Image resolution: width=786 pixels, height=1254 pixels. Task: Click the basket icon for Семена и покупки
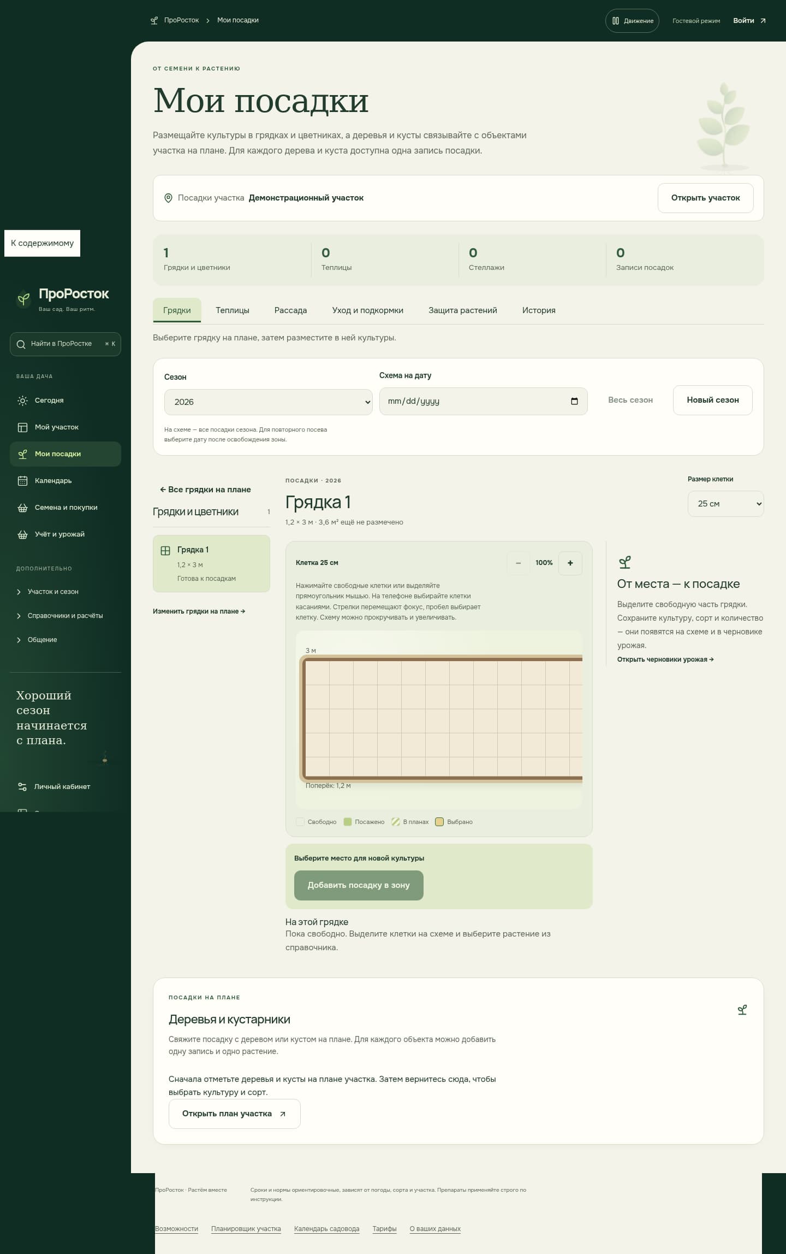click(x=22, y=508)
